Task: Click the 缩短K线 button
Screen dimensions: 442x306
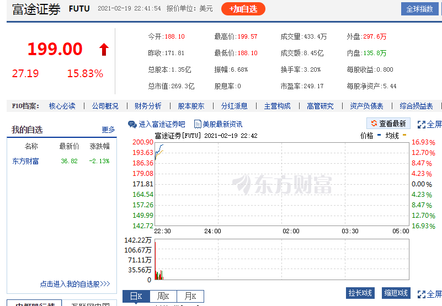Action: [x=396, y=293]
